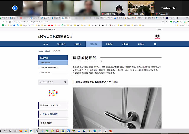The height and width of the screenshot is (134, 189).
Task: Open the YouTube bookmark
Action: point(52,25)
